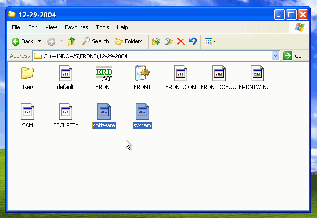Select the green ERDNT application icon

pos(104,73)
